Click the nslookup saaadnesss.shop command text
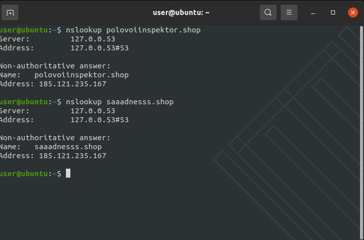364x240 pixels. click(119, 102)
